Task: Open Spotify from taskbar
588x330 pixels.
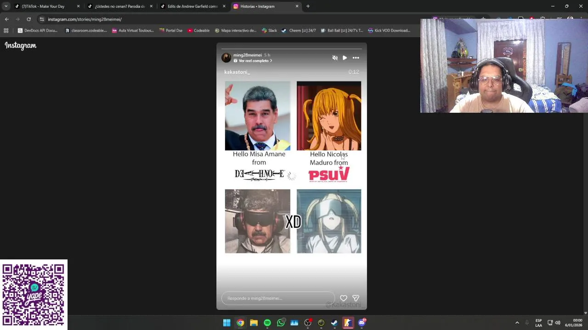Action: [267, 323]
